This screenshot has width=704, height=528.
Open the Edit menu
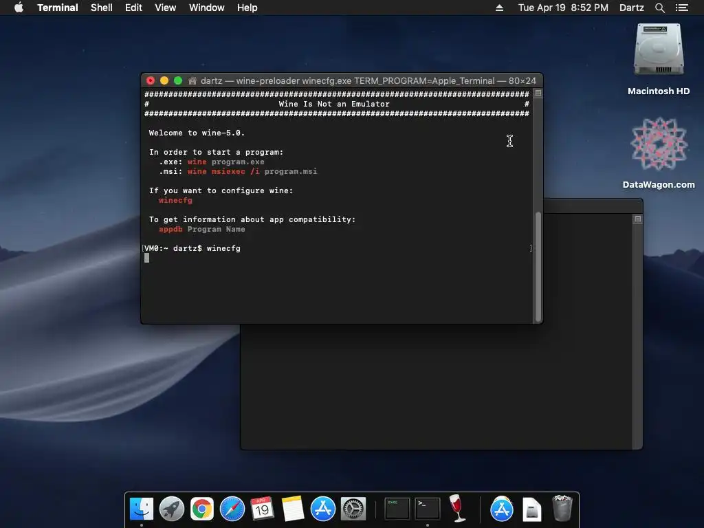pyautogui.click(x=133, y=8)
